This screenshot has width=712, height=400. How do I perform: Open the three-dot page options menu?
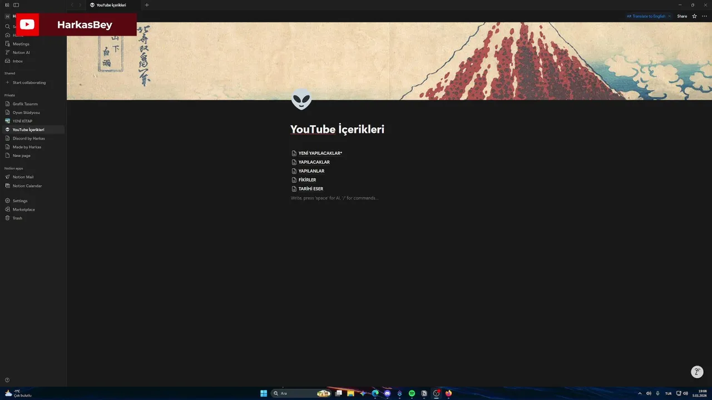704,16
